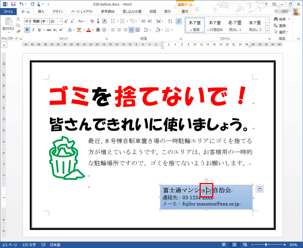Apply the phonetic guide (ruby) icon
This screenshot has width=303, height=248.
pyautogui.click(x=98, y=21)
